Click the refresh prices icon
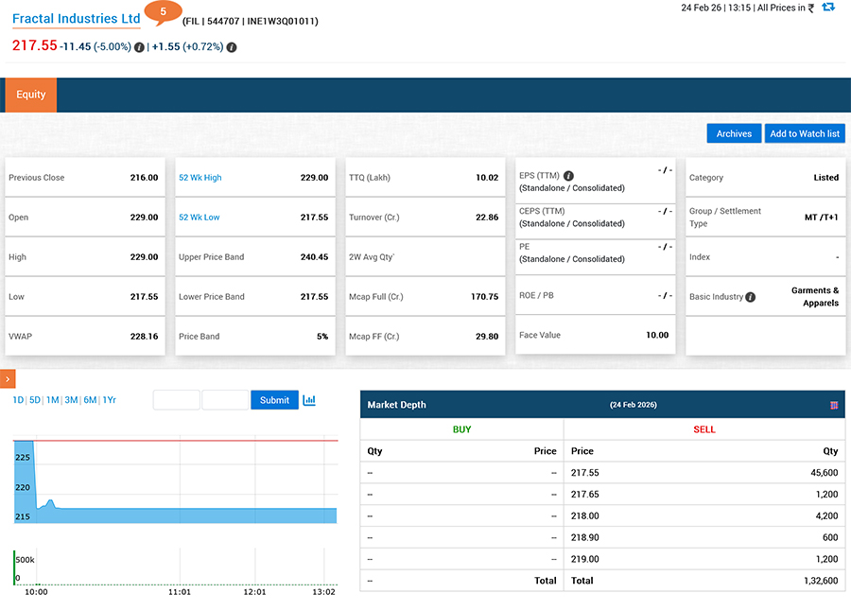 828,8
